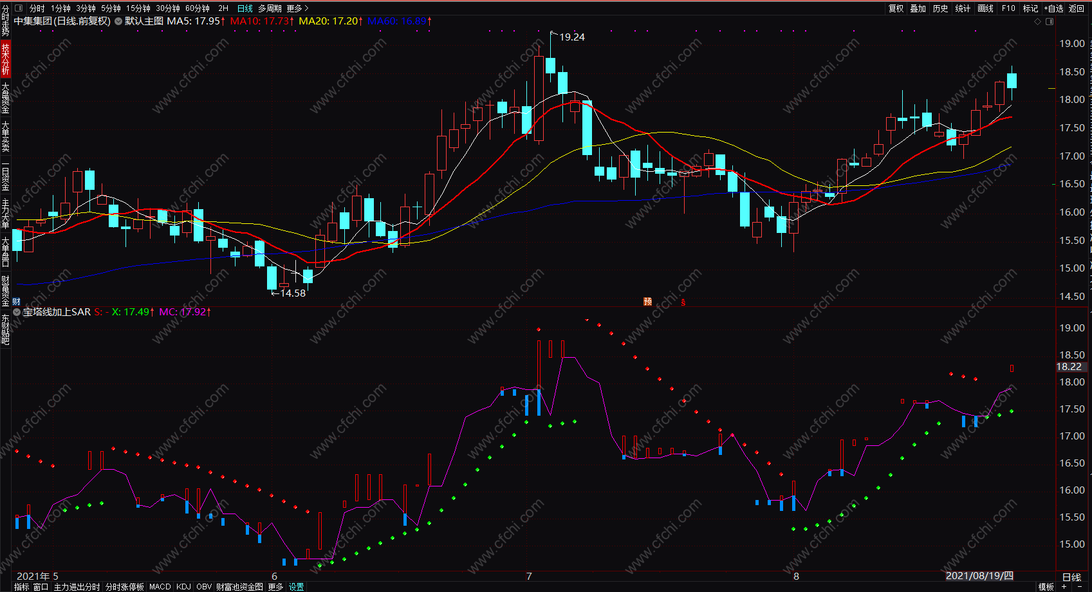This screenshot has width=1092, height=592.
Task: Click 标记 mark button
Action: coord(1031,8)
